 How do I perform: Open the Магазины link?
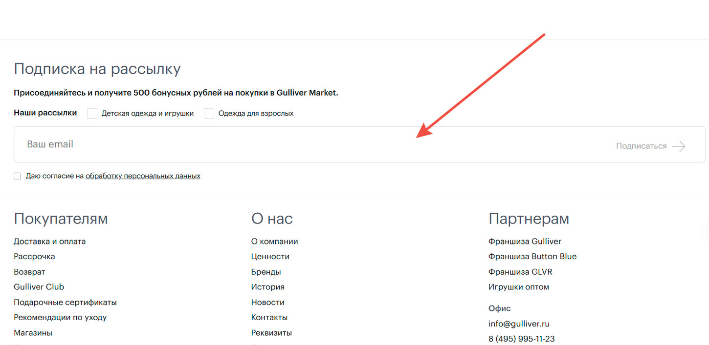point(33,333)
